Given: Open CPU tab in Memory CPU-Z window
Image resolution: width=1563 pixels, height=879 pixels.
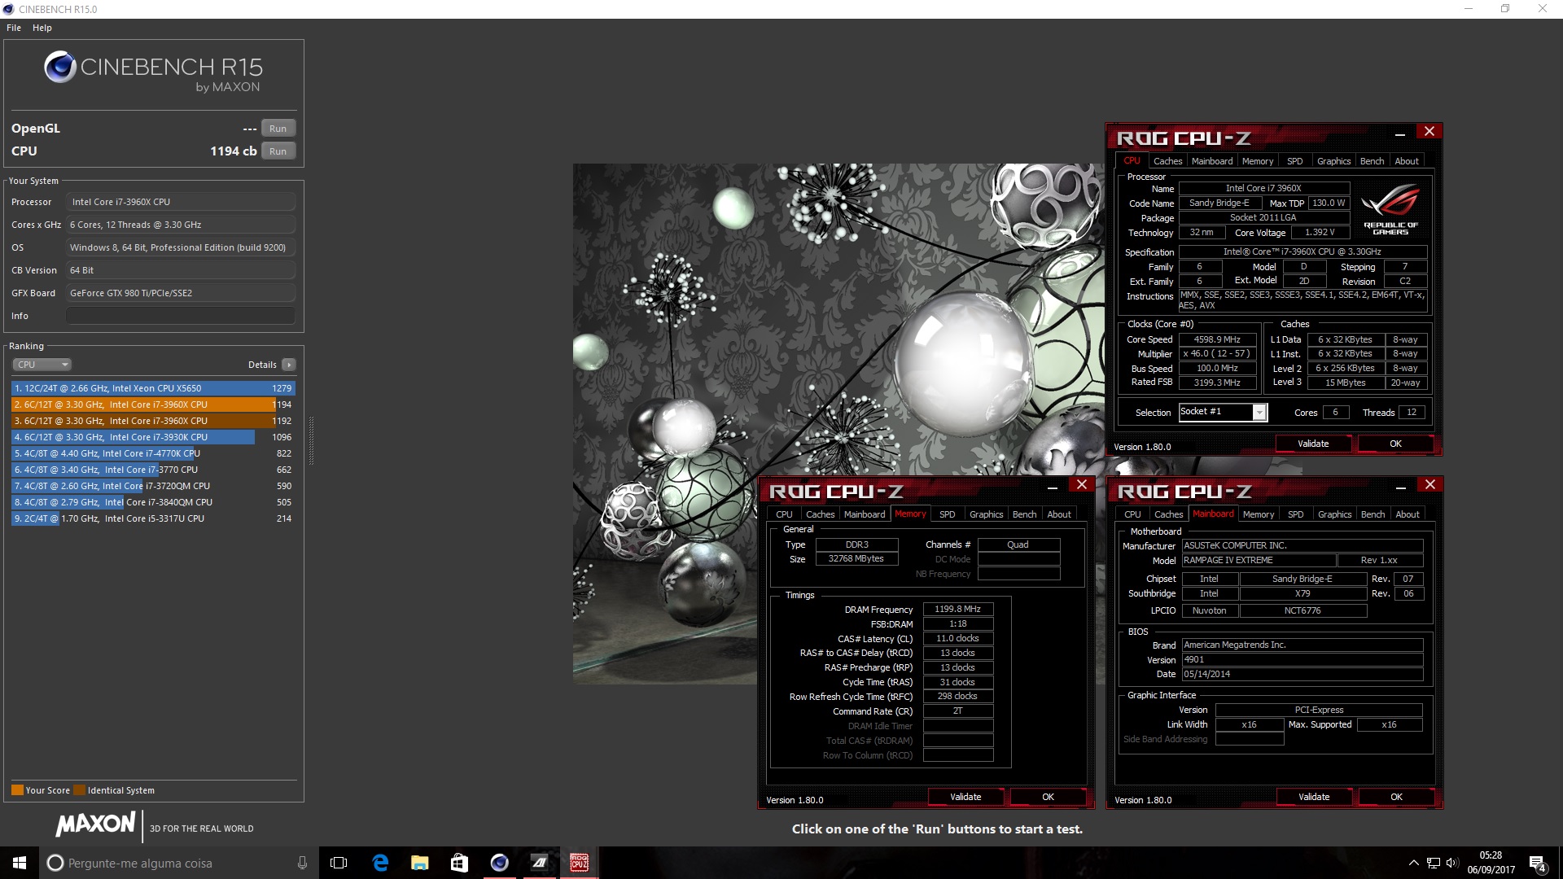Looking at the screenshot, I should coord(784,514).
